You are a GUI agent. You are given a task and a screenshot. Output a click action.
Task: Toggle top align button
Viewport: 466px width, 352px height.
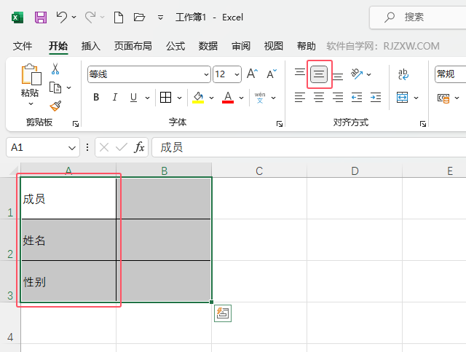click(299, 73)
